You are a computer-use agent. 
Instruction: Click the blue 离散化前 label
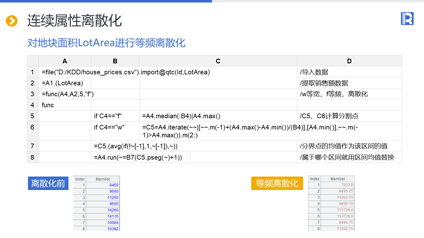coord(48,183)
